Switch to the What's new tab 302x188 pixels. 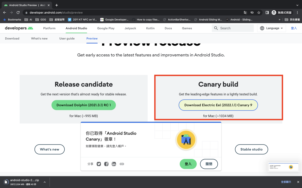coord(39,38)
